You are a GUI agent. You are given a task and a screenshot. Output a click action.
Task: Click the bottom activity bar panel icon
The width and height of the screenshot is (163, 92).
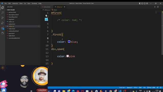(3, 33)
